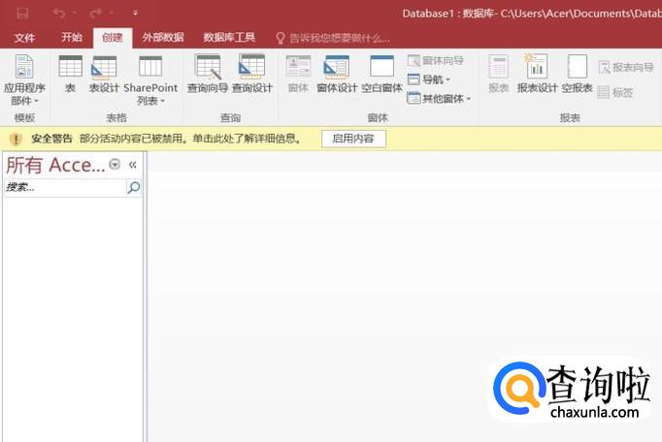Click the 表设计 table design icon

(104, 74)
